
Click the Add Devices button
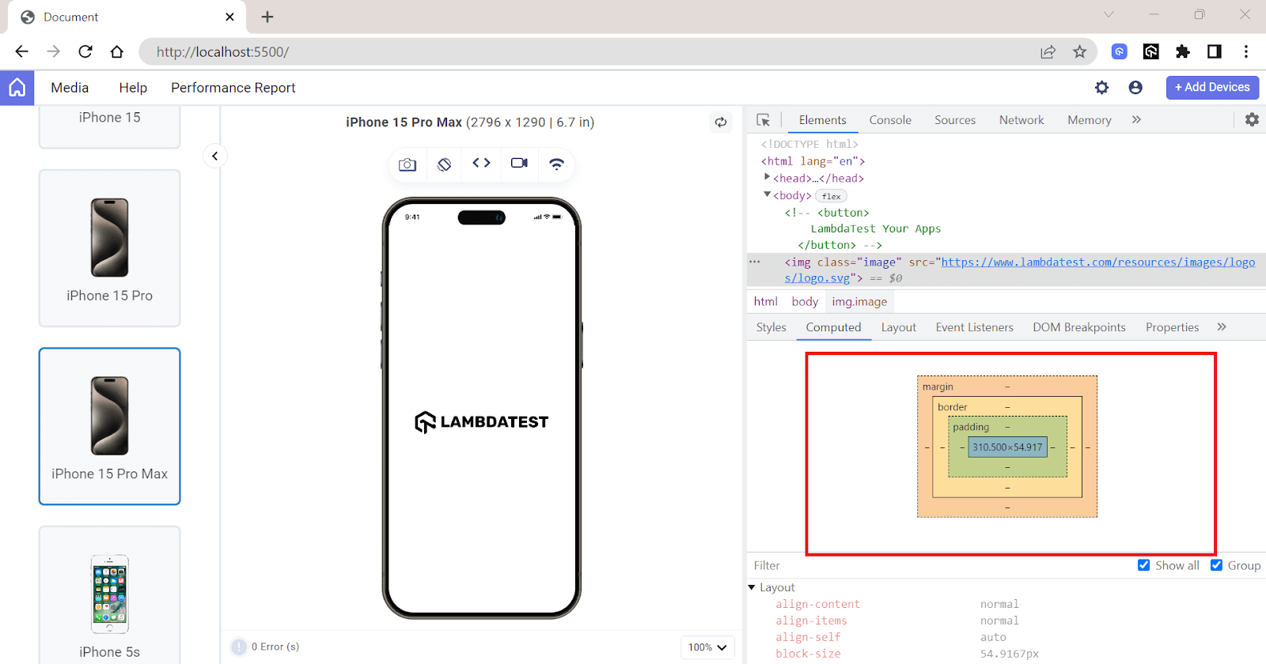click(1211, 88)
